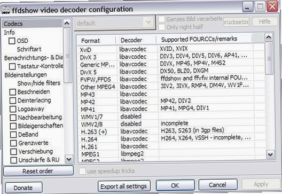Toggle the Tastatur-Kontrolle checkbox
The width and height of the screenshot is (282, 194).
(x=12, y=66)
